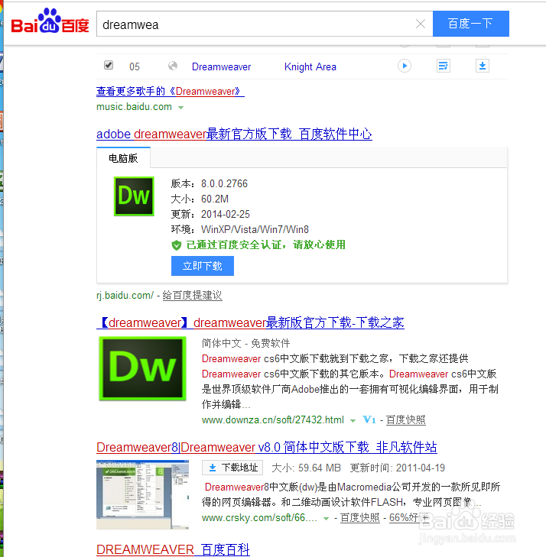
Task: Click the Dreamweaver 8 screenshot thumbnail
Action: [142, 494]
